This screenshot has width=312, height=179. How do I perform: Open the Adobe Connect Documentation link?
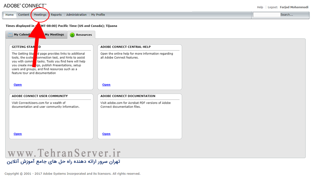coord(106,134)
